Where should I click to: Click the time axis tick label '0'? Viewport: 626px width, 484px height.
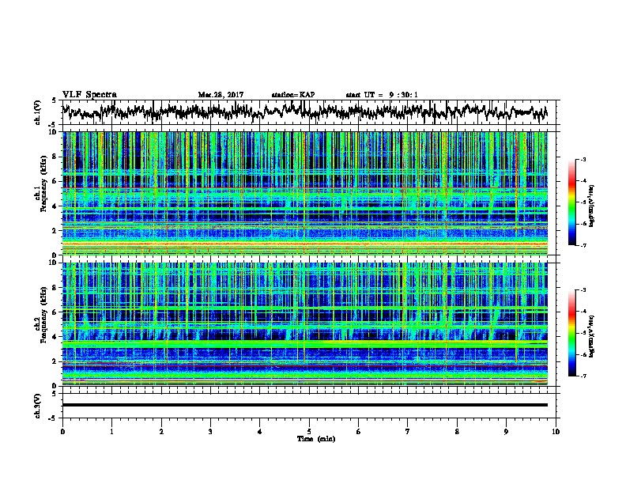click(x=62, y=432)
